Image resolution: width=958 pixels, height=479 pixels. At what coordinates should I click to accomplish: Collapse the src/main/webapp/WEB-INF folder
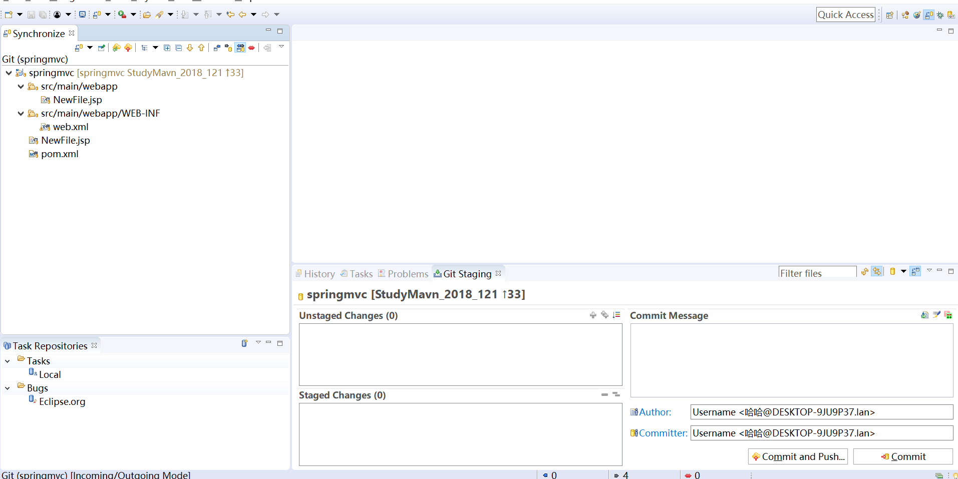click(x=21, y=113)
